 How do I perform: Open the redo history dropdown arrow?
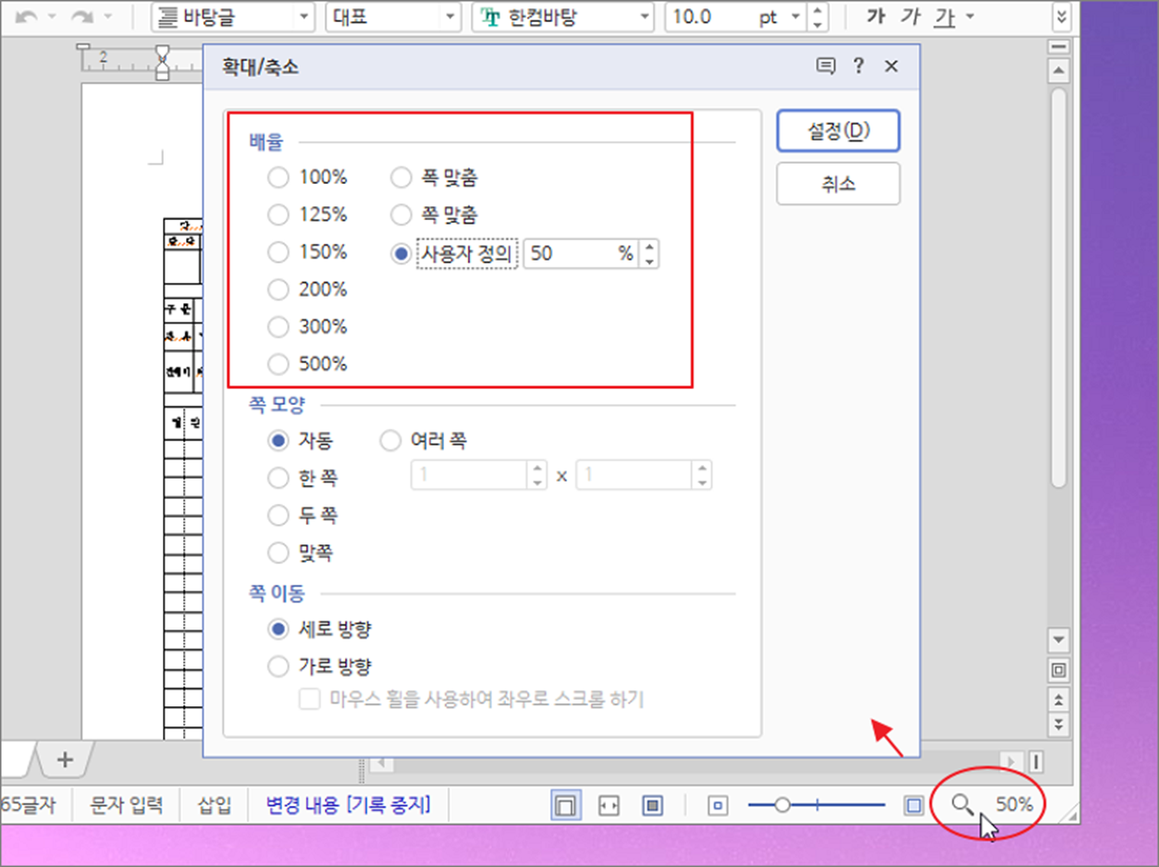[x=108, y=17]
